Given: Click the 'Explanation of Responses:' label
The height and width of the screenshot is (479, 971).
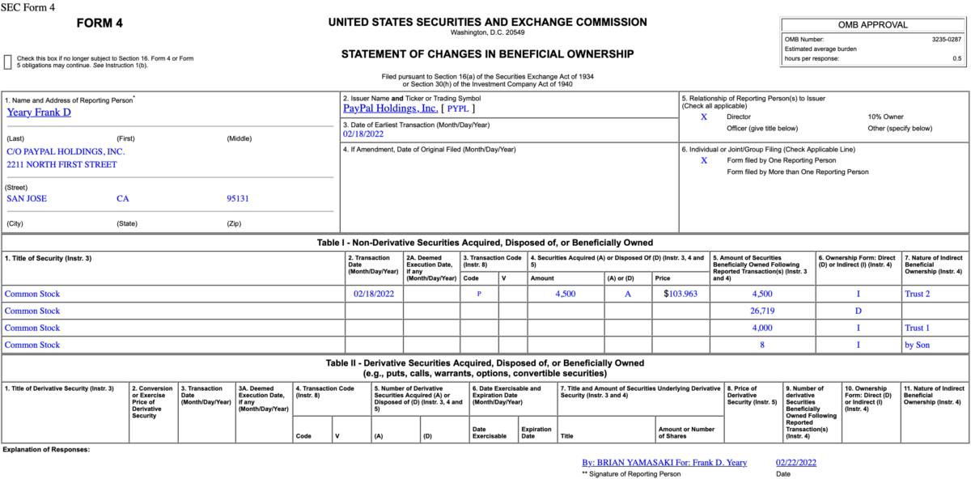Looking at the screenshot, I should pyautogui.click(x=46, y=449).
